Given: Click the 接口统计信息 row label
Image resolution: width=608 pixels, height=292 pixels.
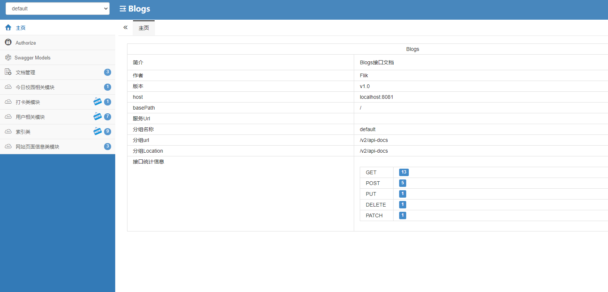Looking at the screenshot, I should click(x=148, y=162).
